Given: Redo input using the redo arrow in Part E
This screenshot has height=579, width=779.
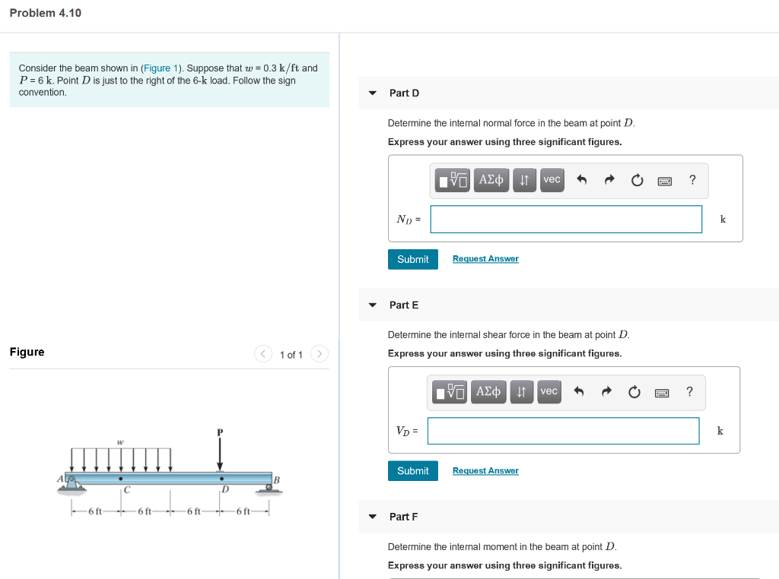Looking at the screenshot, I should (609, 391).
